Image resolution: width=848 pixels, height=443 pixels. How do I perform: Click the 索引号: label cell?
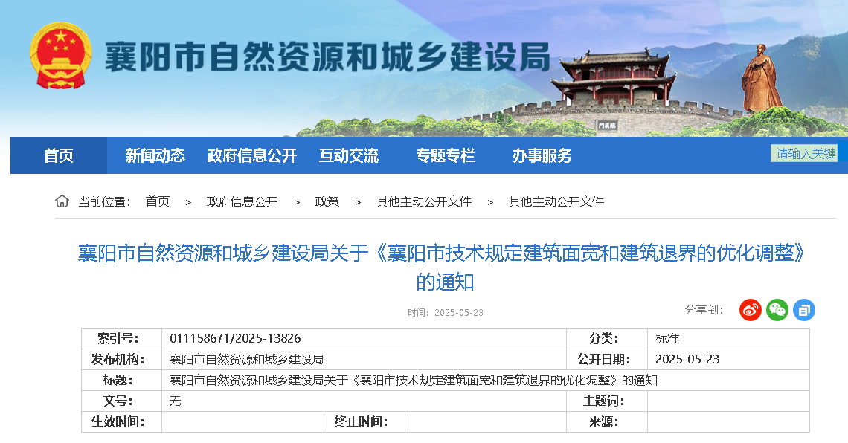point(122,339)
